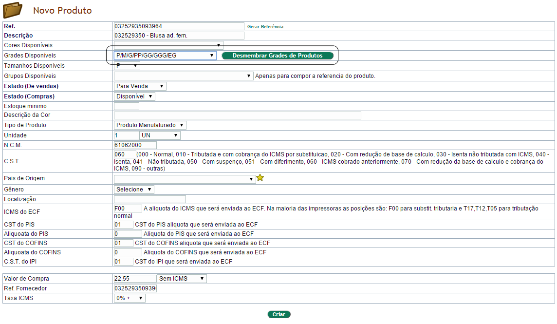Click the Ref. input field

coord(179,26)
